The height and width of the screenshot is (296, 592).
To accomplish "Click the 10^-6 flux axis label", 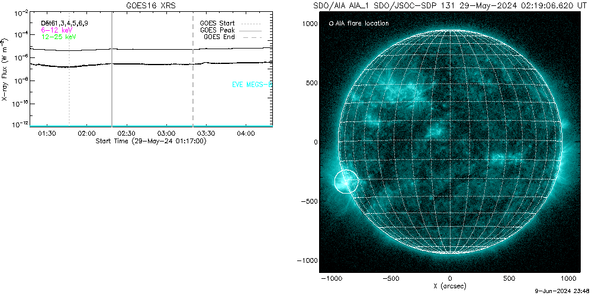I will click(20, 59).
